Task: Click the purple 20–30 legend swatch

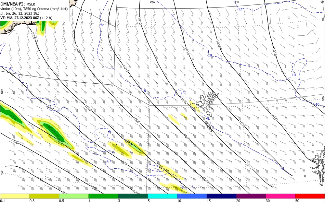Action: pos(251,196)
